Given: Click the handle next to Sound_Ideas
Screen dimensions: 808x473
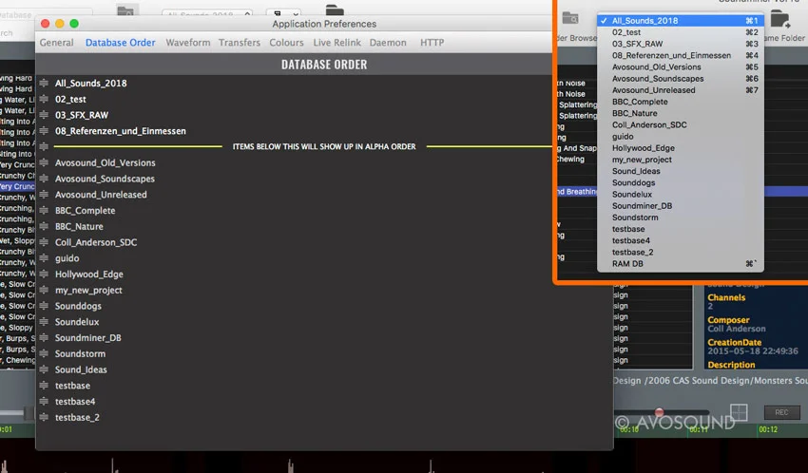Looking at the screenshot, I should click(x=44, y=369).
